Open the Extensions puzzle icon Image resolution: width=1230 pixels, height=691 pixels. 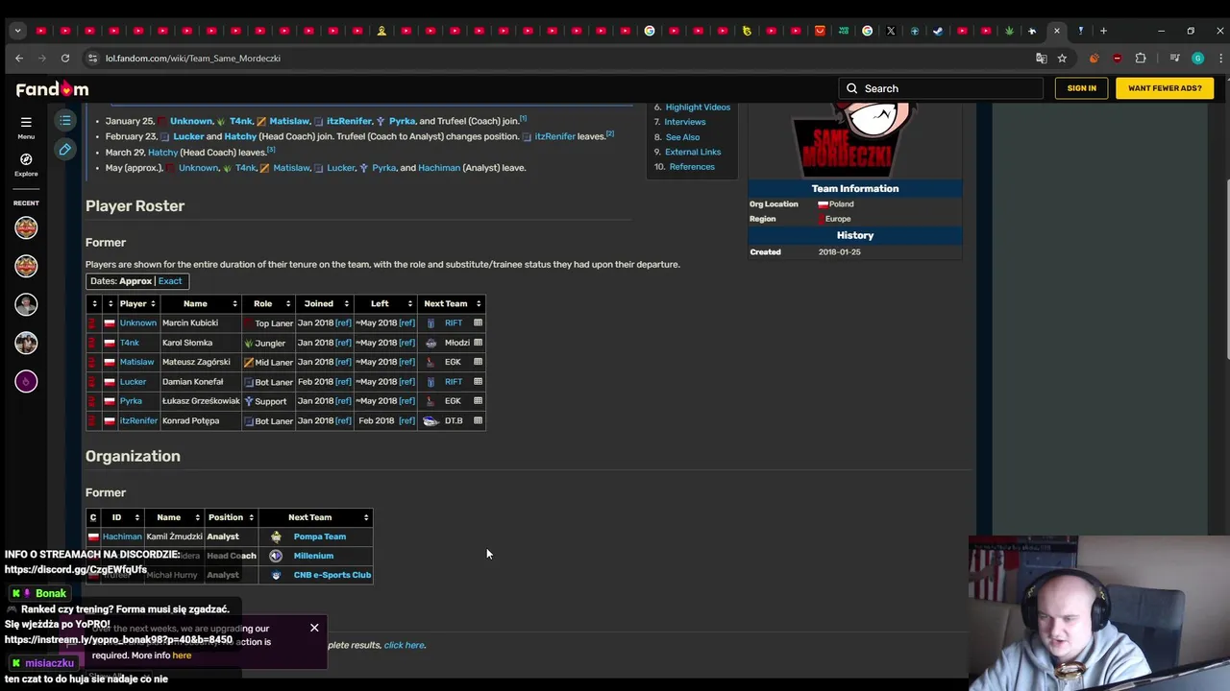click(1141, 58)
